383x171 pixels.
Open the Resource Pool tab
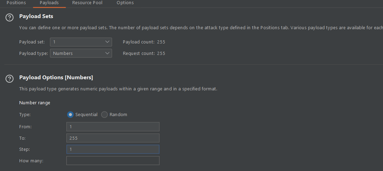click(x=87, y=3)
